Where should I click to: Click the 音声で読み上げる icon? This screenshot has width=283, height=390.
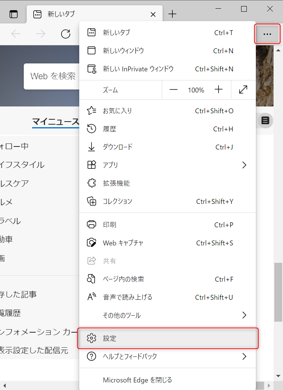click(92, 297)
